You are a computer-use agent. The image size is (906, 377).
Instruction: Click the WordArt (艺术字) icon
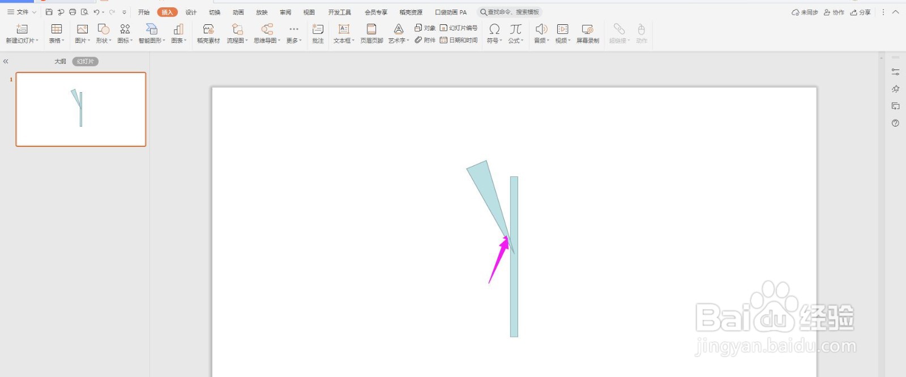click(x=399, y=29)
